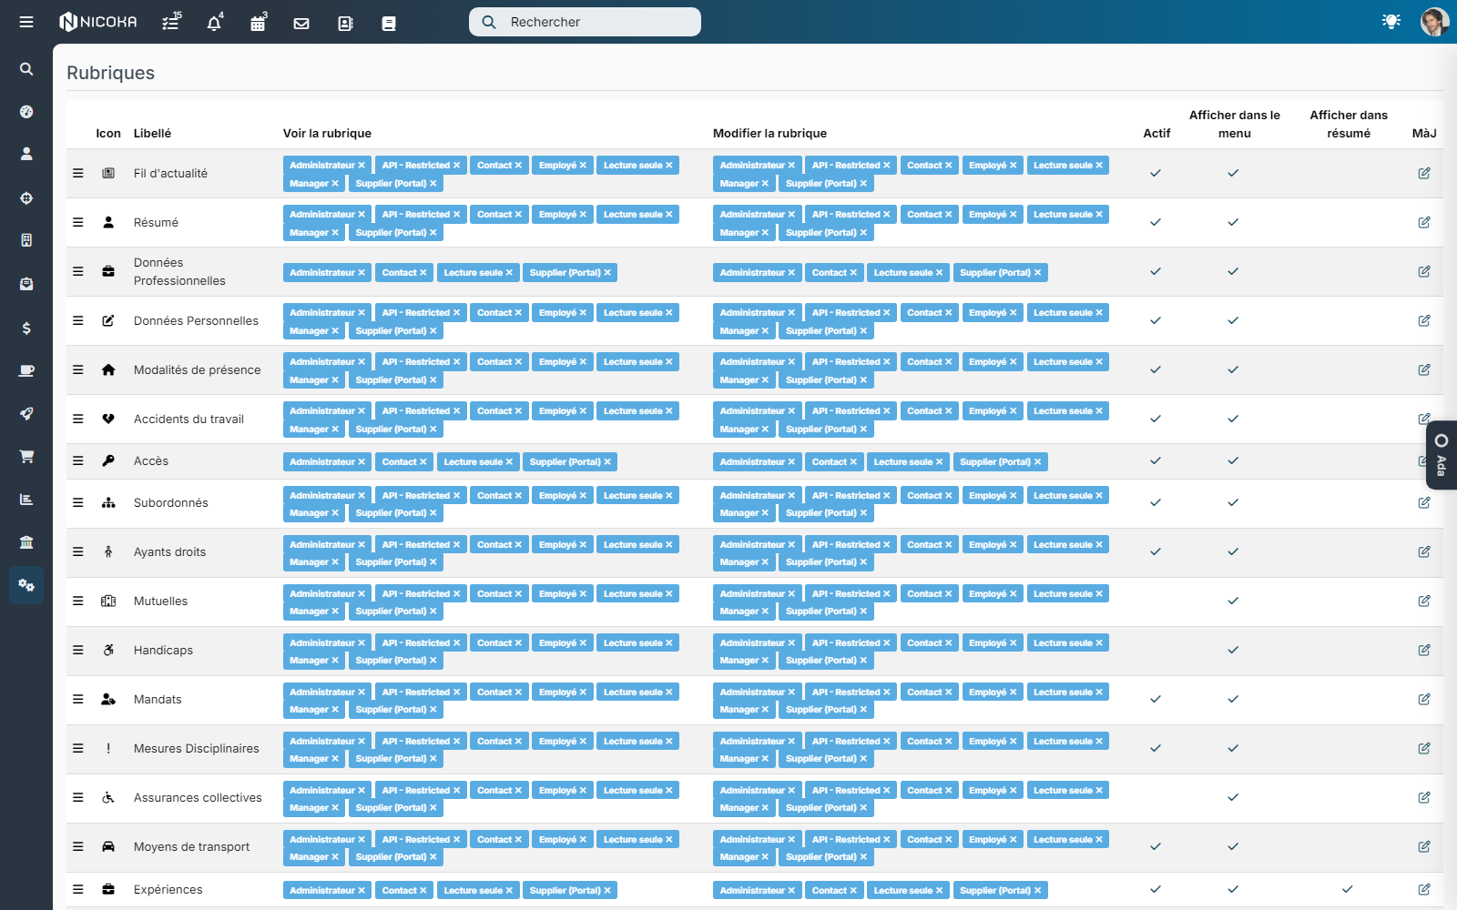Toggle Afficher dans résumé for Expériences
The width and height of the screenshot is (1457, 910).
[x=1348, y=889]
